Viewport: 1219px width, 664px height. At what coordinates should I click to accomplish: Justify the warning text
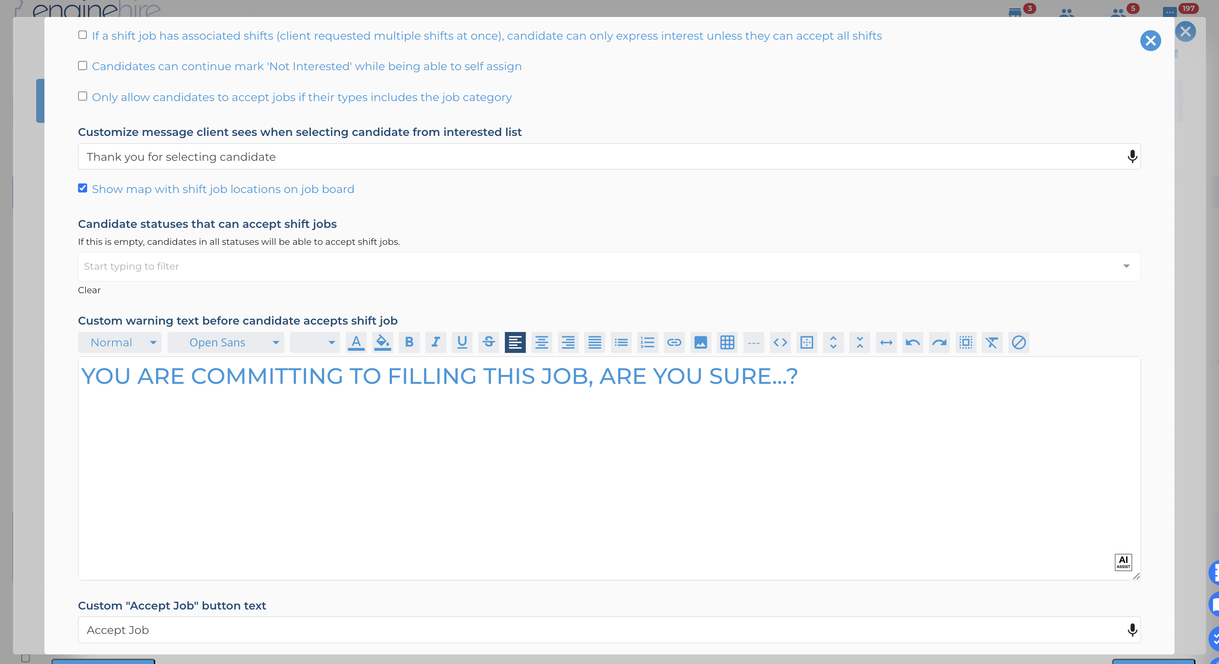594,342
